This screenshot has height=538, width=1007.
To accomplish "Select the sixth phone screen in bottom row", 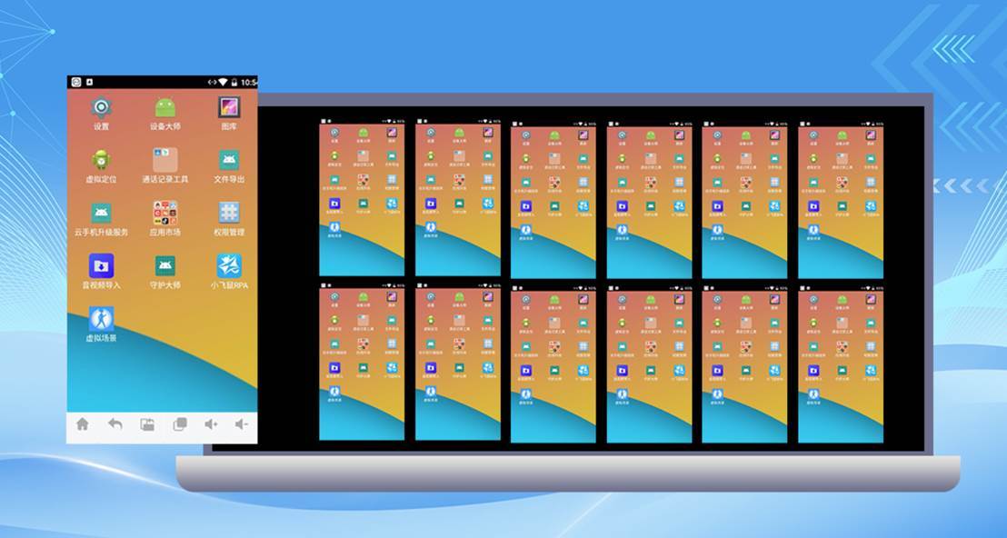I will 841,364.
